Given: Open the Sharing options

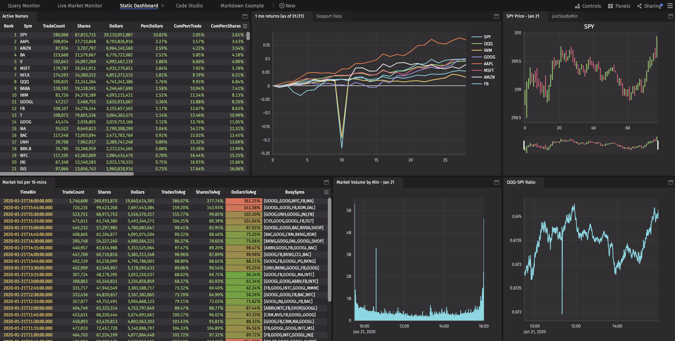Looking at the screenshot, I should coord(650,6).
